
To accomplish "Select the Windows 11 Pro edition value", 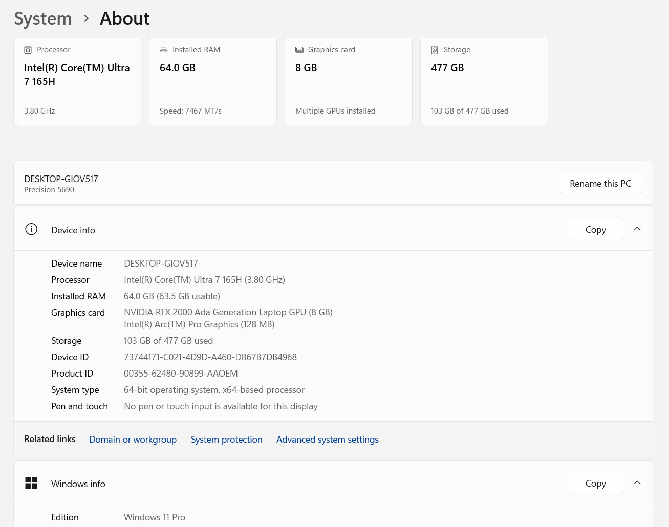I will 155,517.
